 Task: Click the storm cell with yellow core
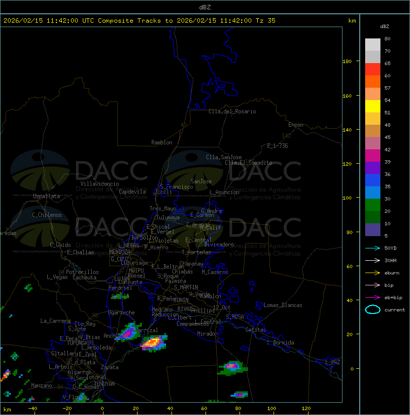coord(154,343)
